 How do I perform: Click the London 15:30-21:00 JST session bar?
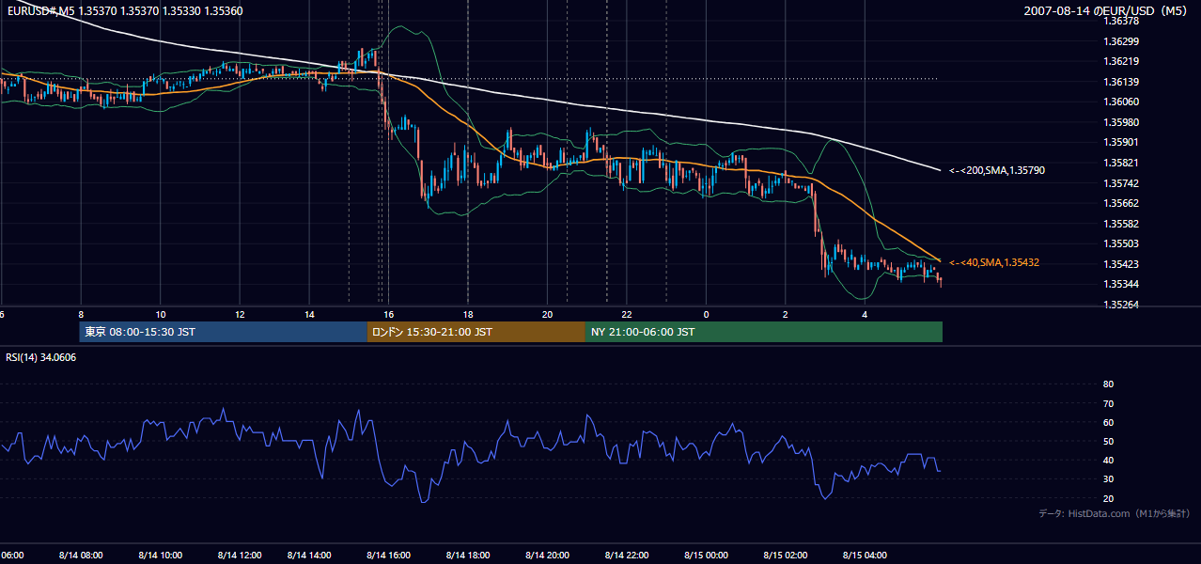click(x=476, y=332)
